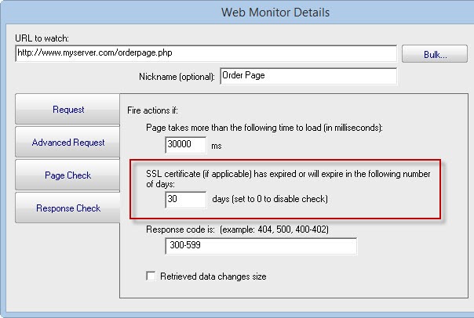This screenshot has height=318, width=474.
Task: Click the 30000 ms load time field
Action: [x=186, y=145]
